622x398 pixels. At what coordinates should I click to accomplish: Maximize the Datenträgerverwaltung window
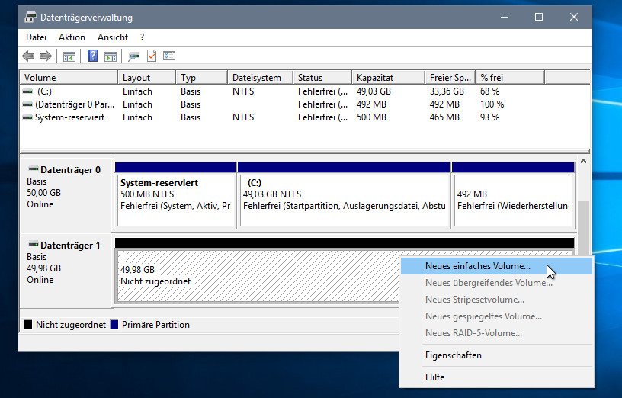(x=539, y=17)
